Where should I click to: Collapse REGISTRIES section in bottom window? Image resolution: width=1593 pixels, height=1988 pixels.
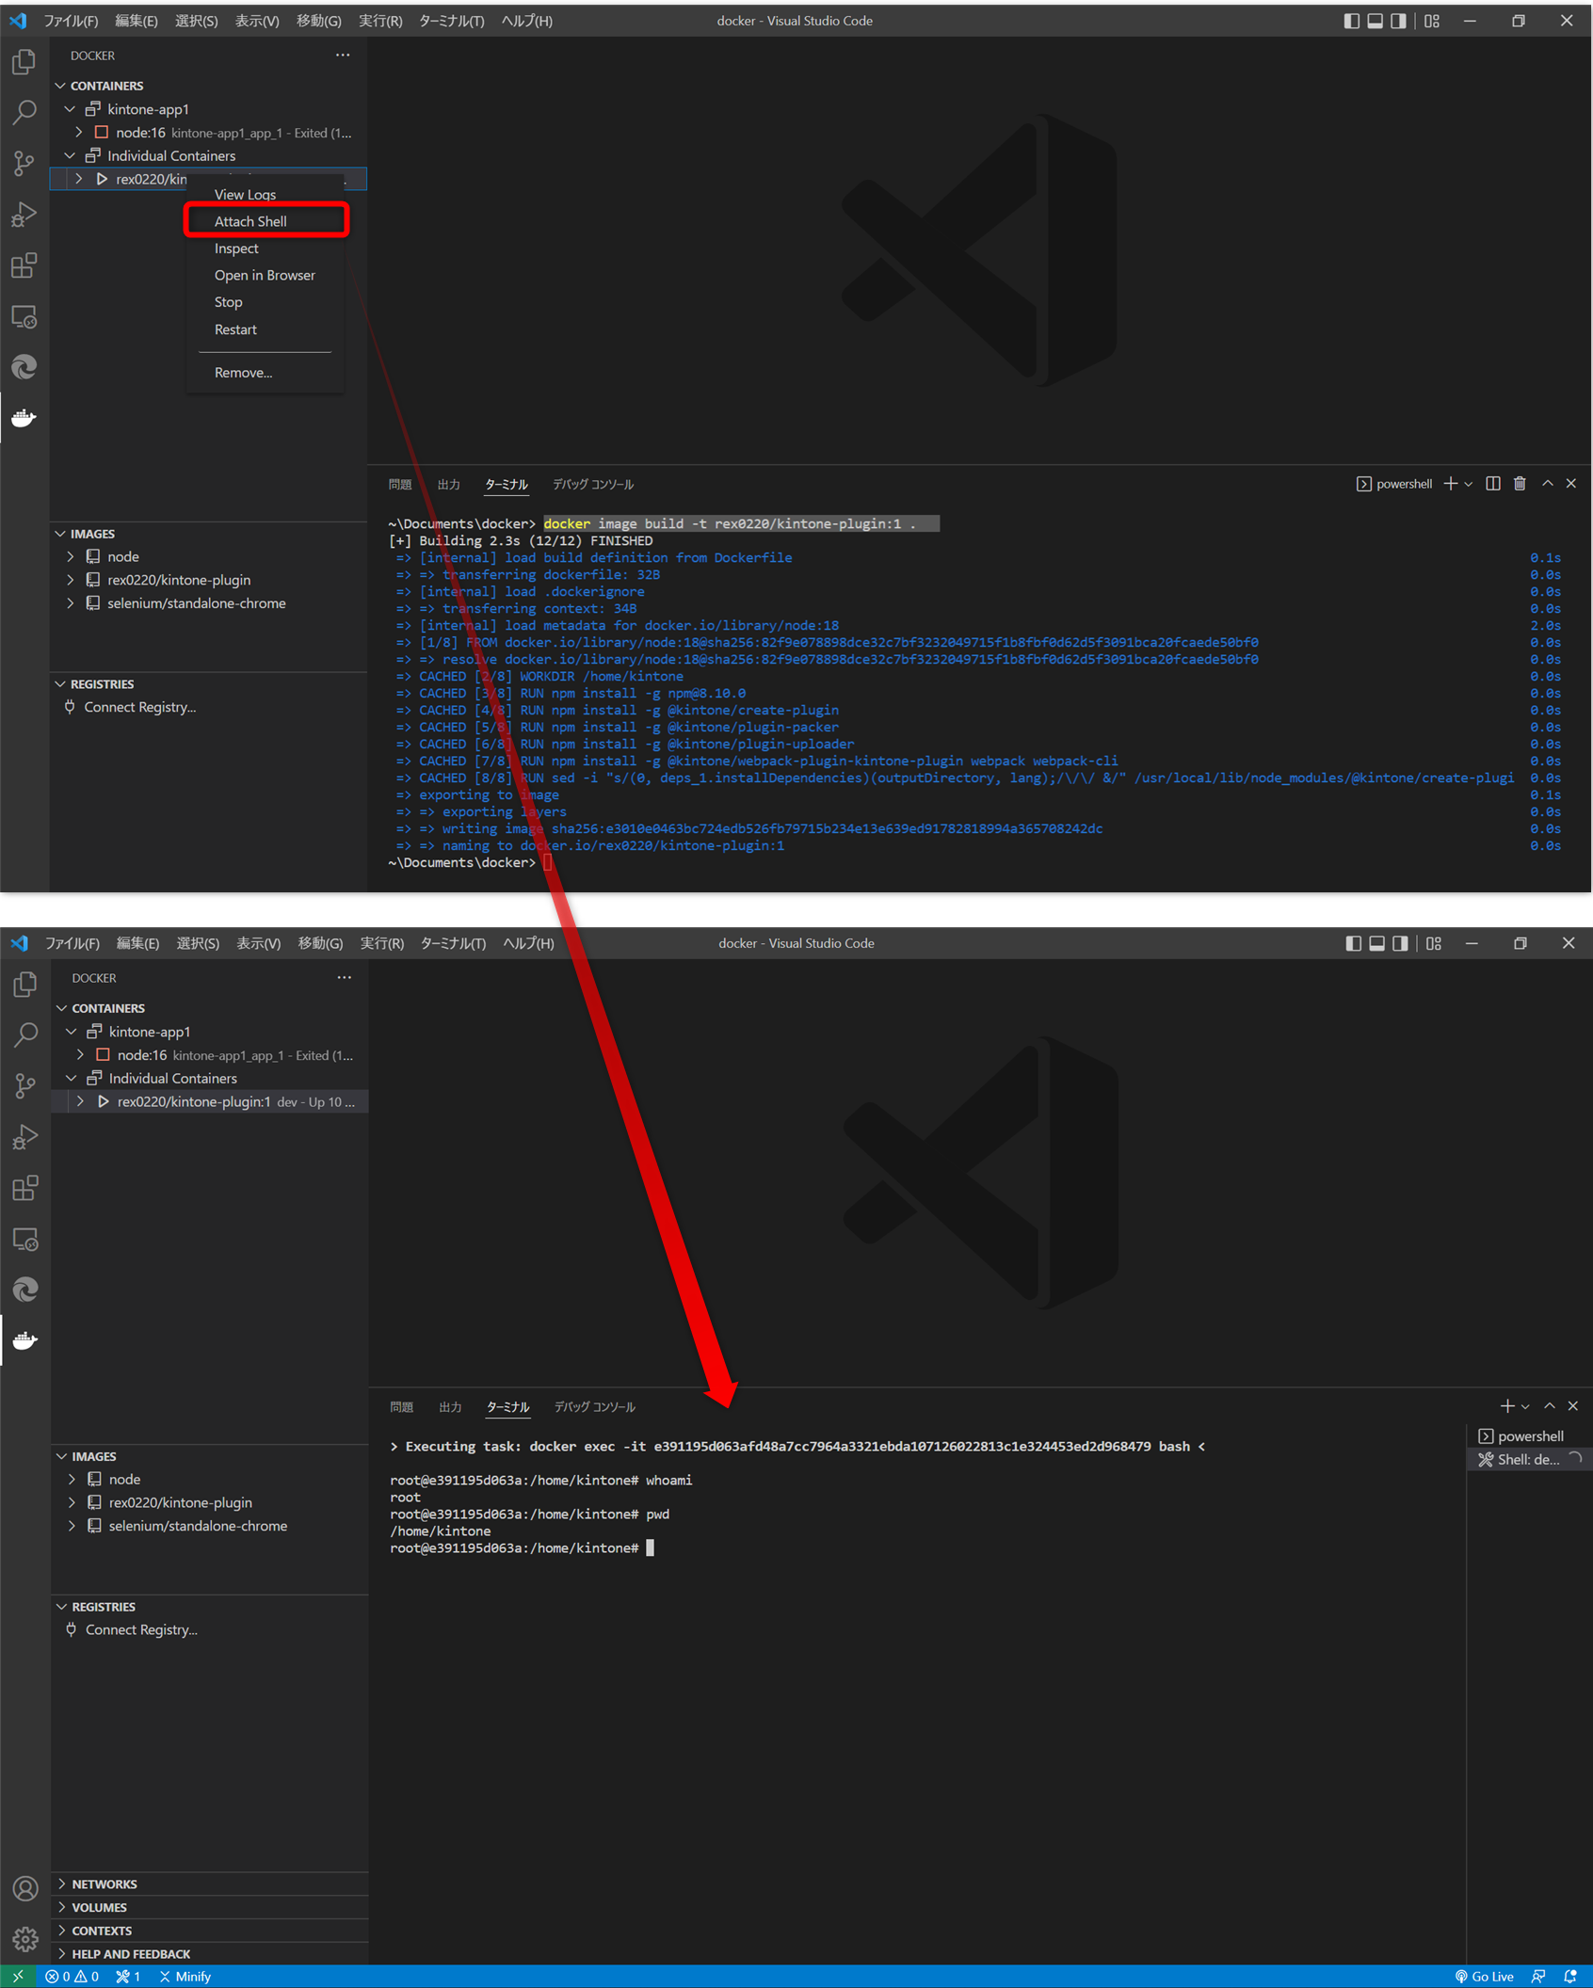pyautogui.click(x=210, y=1607)
